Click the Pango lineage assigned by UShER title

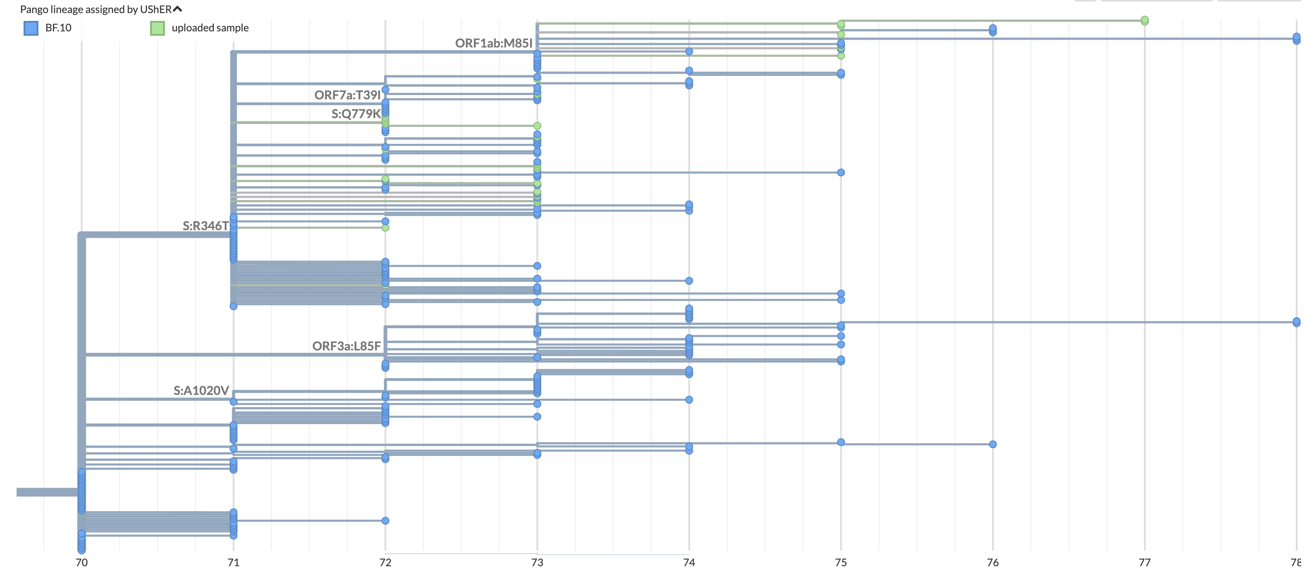(96, 9)
